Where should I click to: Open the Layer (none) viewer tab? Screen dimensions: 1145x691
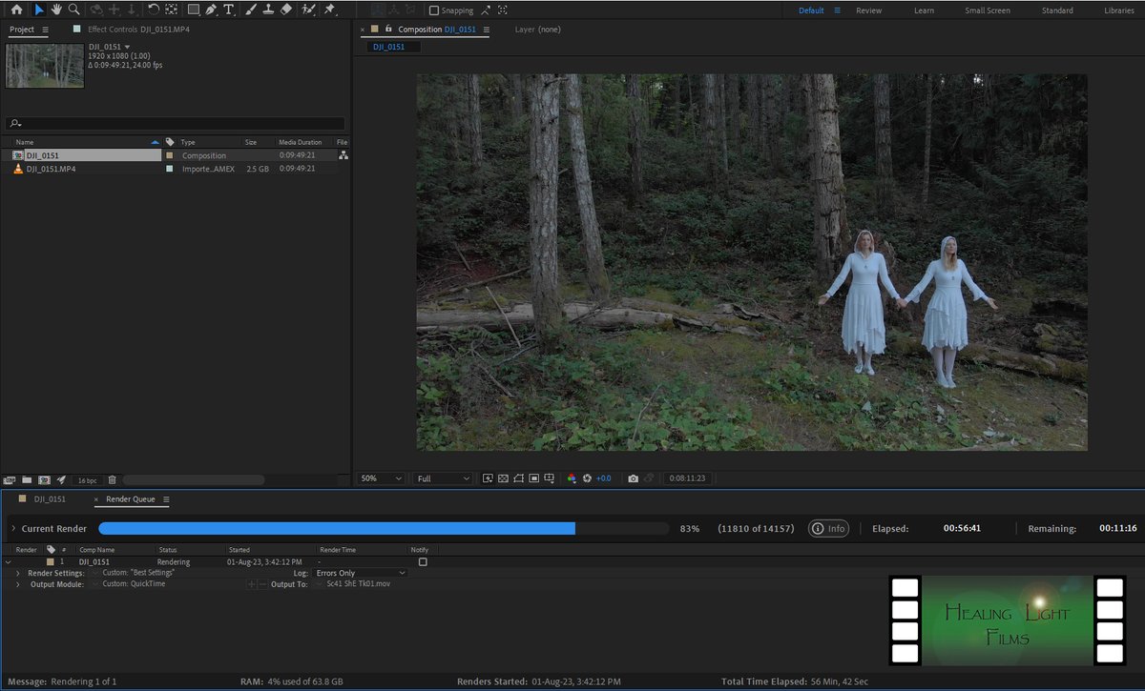click(x=538, y=30)
